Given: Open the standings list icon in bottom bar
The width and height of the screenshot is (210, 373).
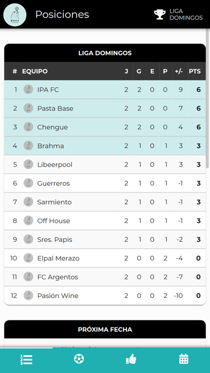Looking at the screenshot, I should click(x=26, y=360).
